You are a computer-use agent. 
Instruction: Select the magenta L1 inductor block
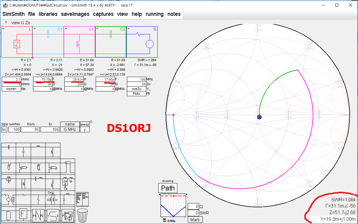(x=80, y=42)
